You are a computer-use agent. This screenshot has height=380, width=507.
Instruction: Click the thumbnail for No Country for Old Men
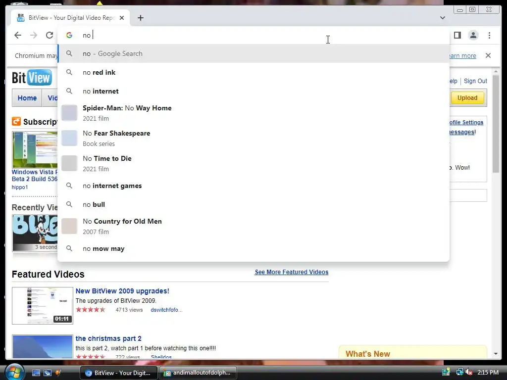pyautogui.click(x=69, y=226)
